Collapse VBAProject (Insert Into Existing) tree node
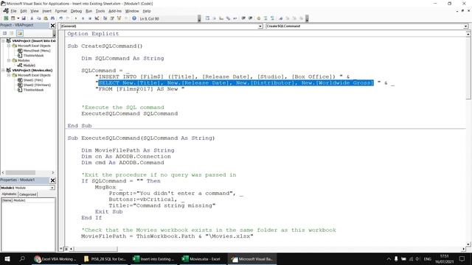Screen dimensions: 472x265 click(x=3, y=40)
